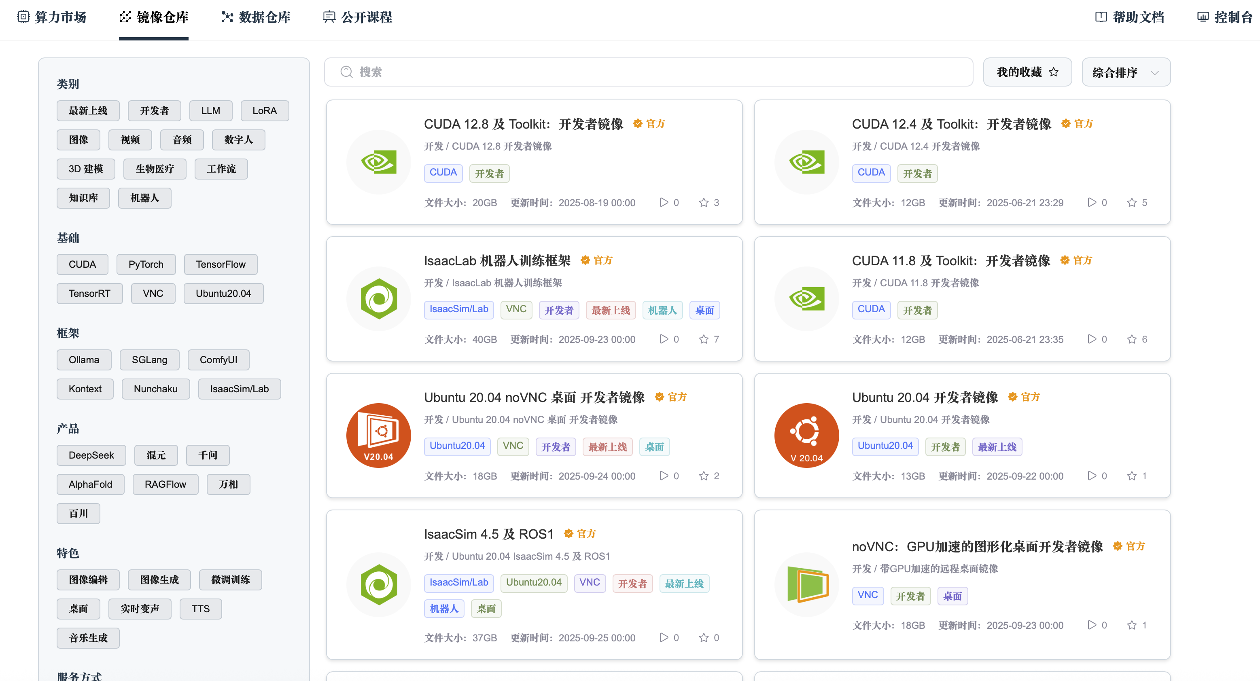Click IsaacSim/Lab tag on IsaacLab card
1260x681 pixels.
(459, 309)
